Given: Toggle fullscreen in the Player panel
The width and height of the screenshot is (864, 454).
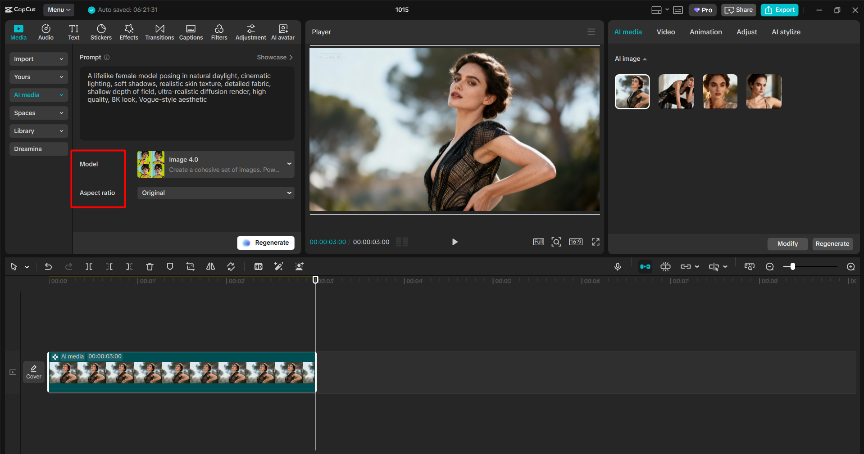Looking at the screenshot, I should coord(595,242).
